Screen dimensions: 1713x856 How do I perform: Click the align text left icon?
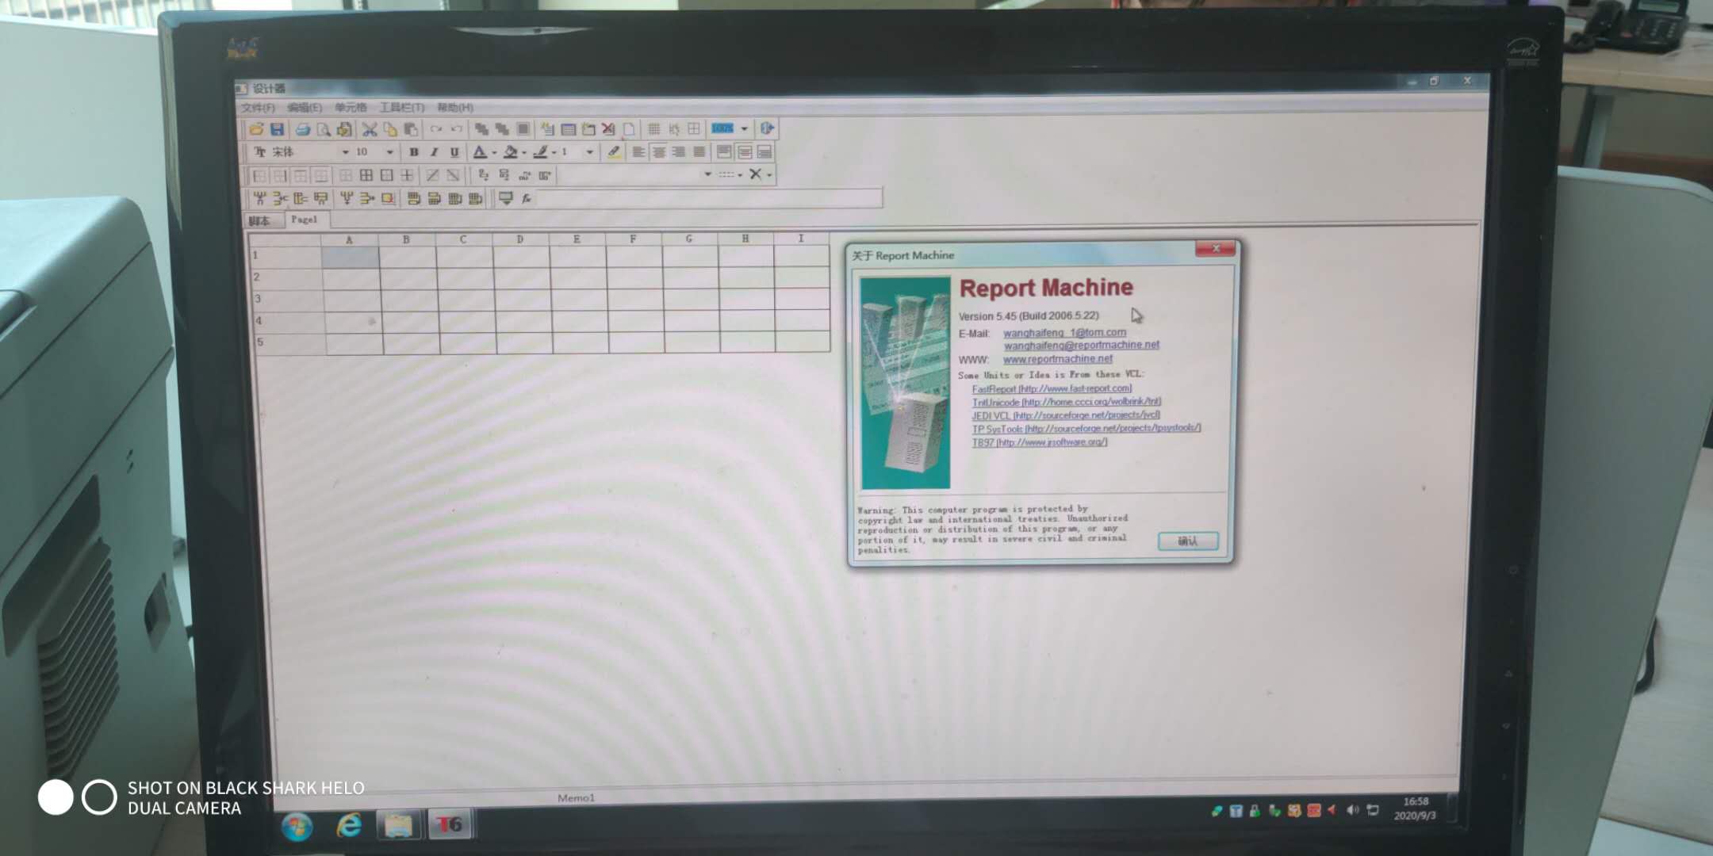[x=638, y=151]
